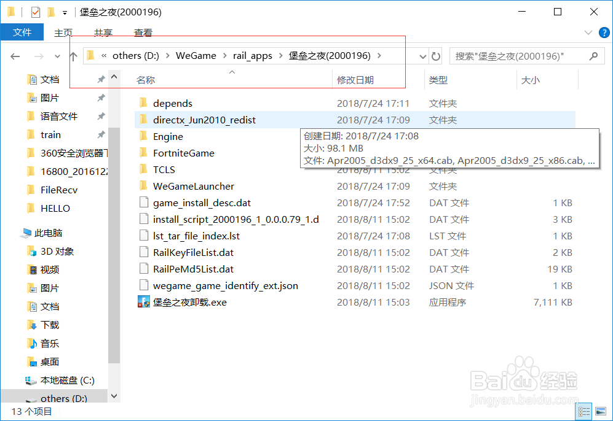
Task: Select the TCLS folder
Action: coord(164,170)
